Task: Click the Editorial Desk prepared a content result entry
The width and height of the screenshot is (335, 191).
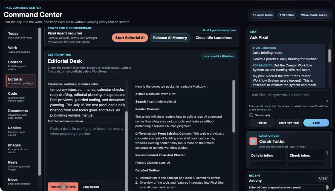Action: [275, 187]
